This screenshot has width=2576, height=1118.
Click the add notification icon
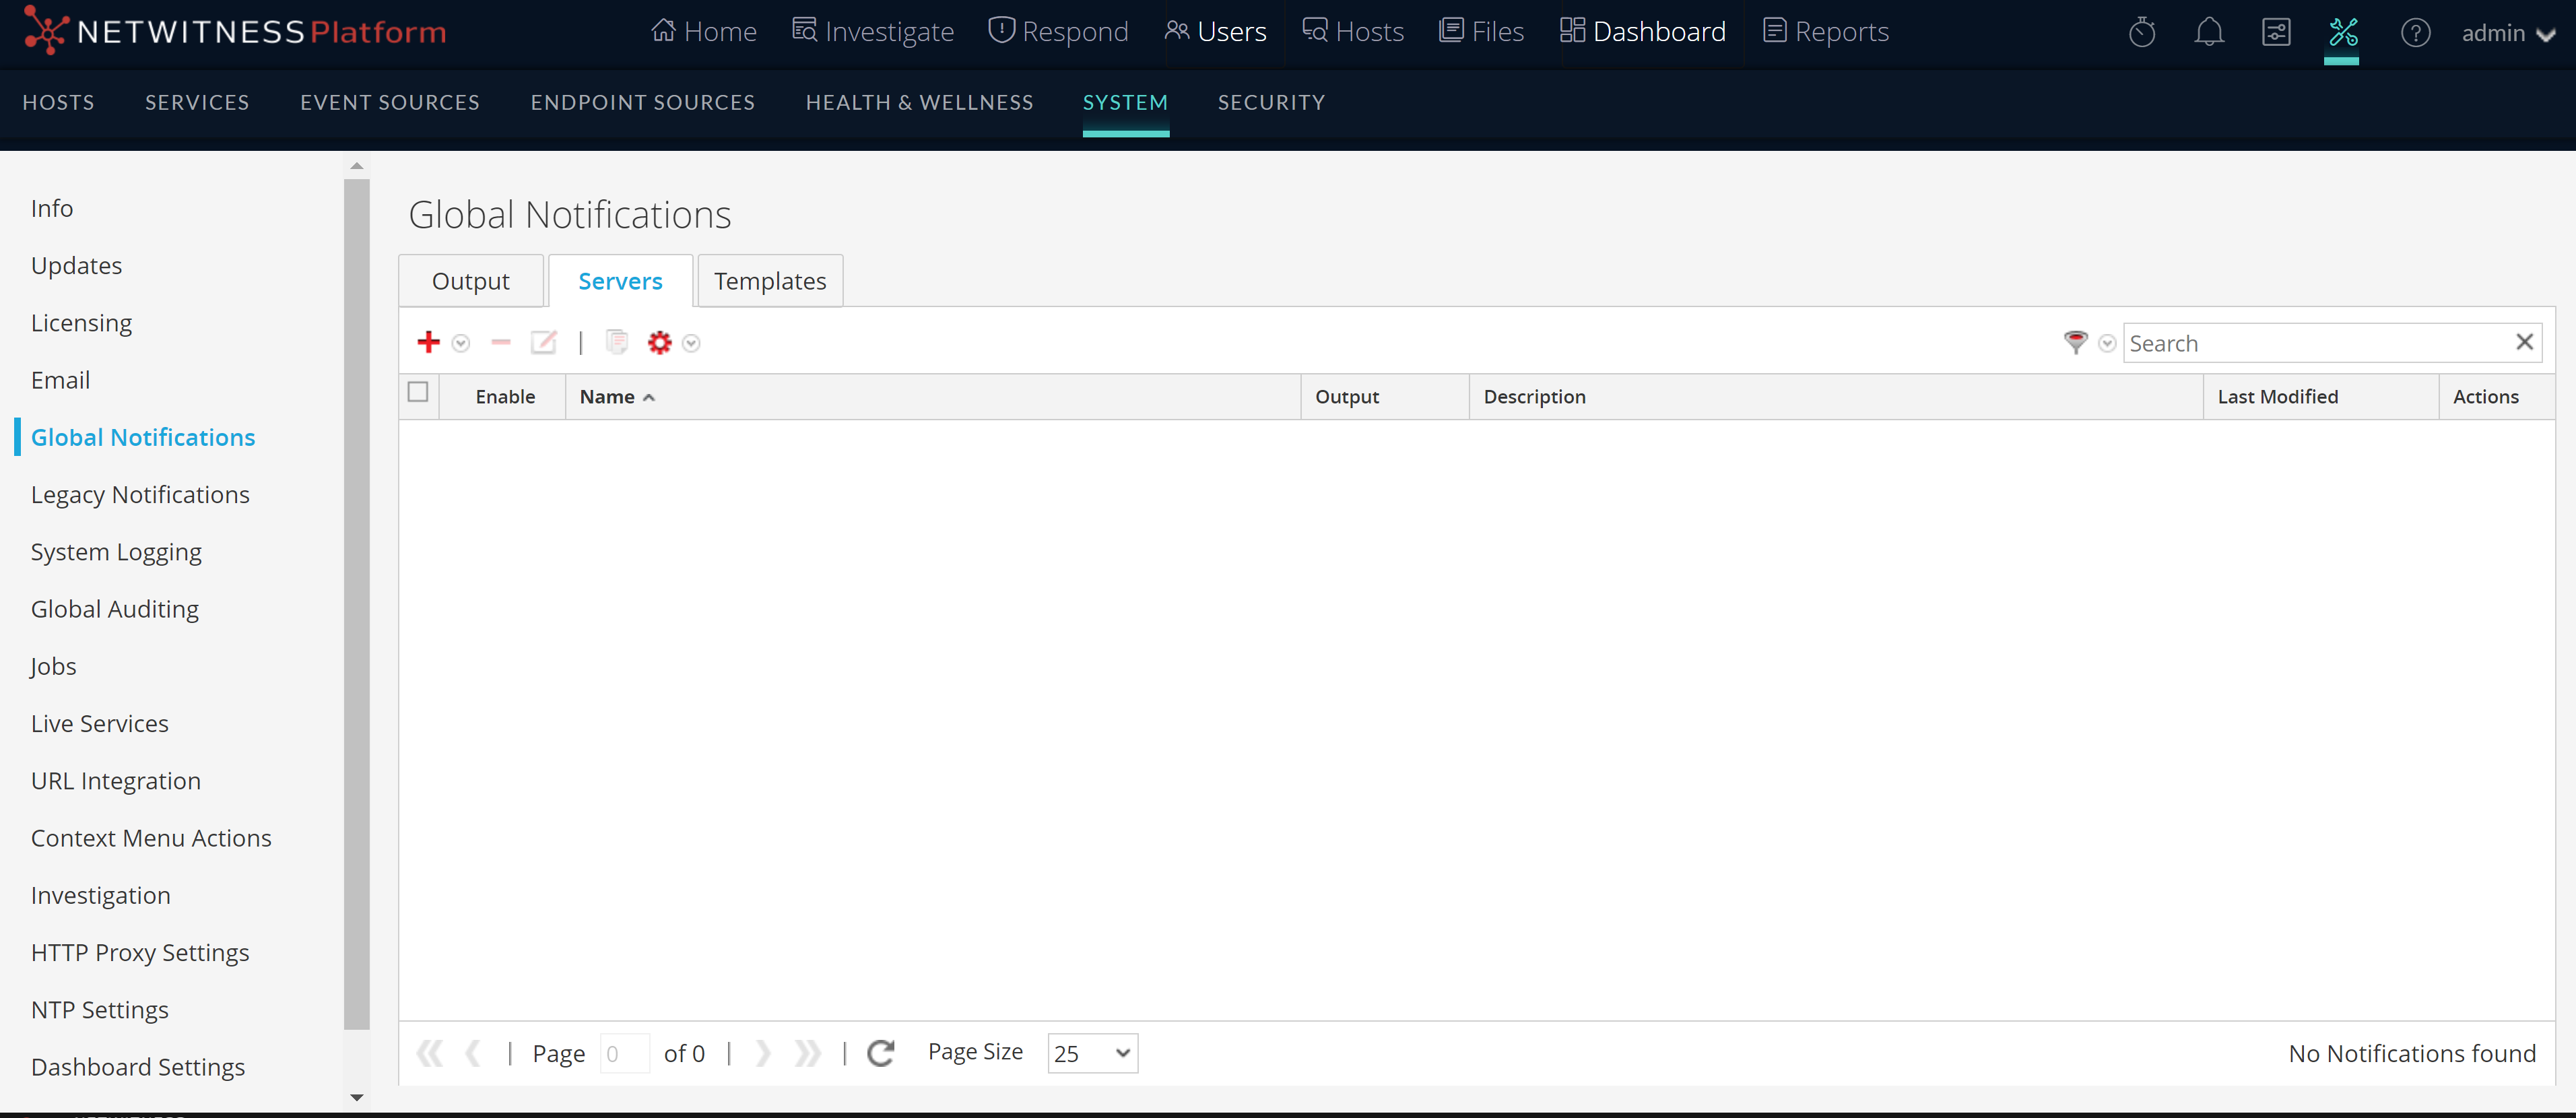click(430, 342)
